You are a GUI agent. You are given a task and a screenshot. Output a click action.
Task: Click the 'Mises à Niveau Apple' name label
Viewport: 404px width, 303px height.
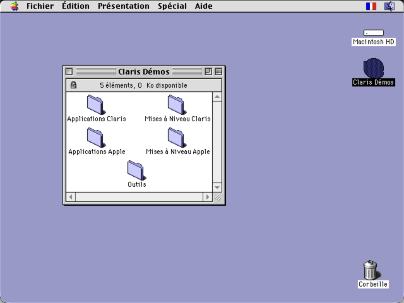[x=178, y=151]
